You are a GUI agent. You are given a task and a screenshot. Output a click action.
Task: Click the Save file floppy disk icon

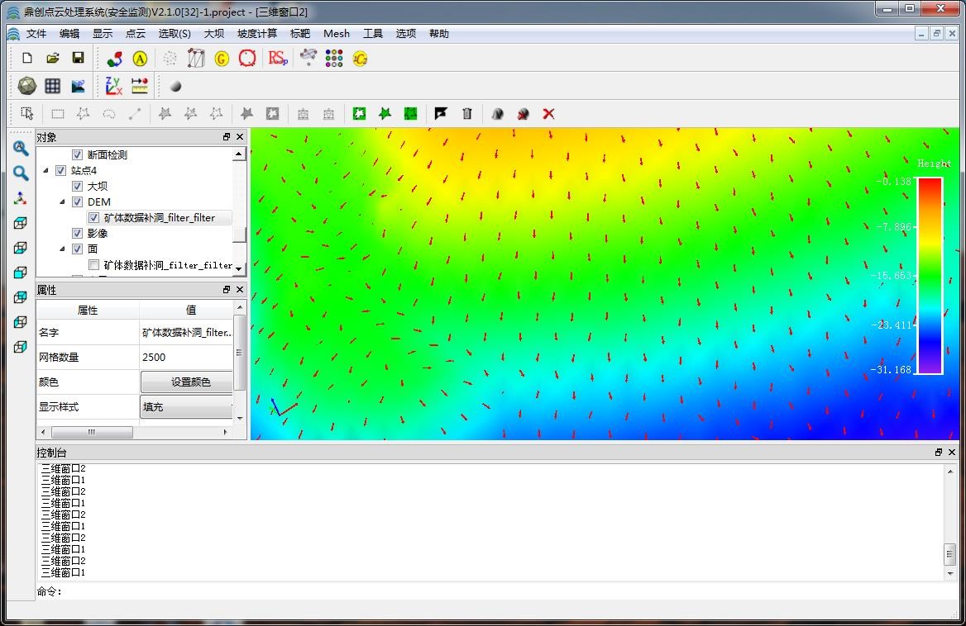78,58
